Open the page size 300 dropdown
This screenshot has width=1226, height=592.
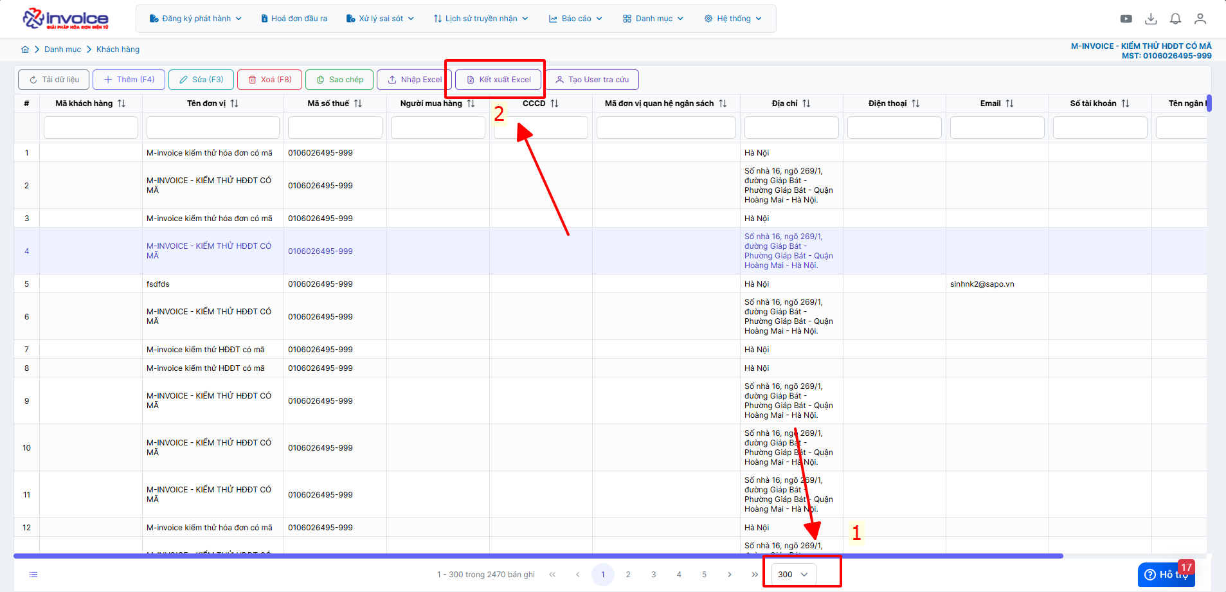tap(793, 574)
